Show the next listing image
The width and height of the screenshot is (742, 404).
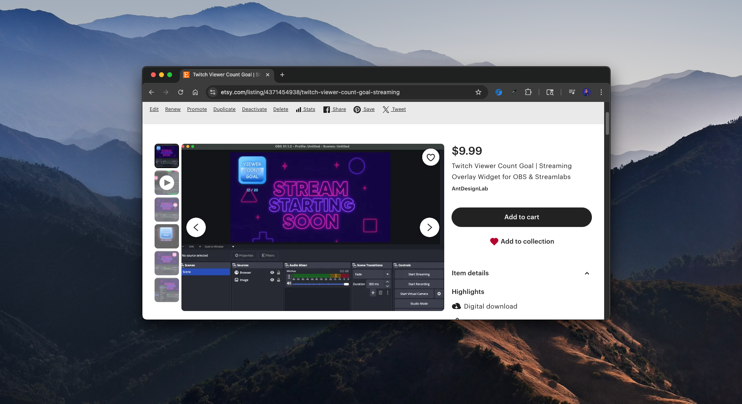click(430, 227)
